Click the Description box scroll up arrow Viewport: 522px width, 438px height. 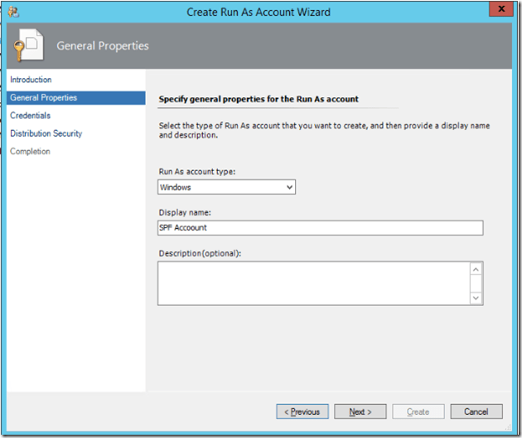[x=476, y=270]
